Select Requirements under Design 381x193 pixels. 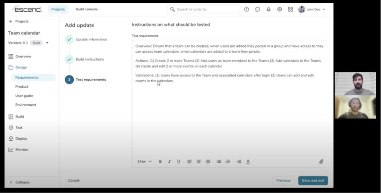[34, 77]
